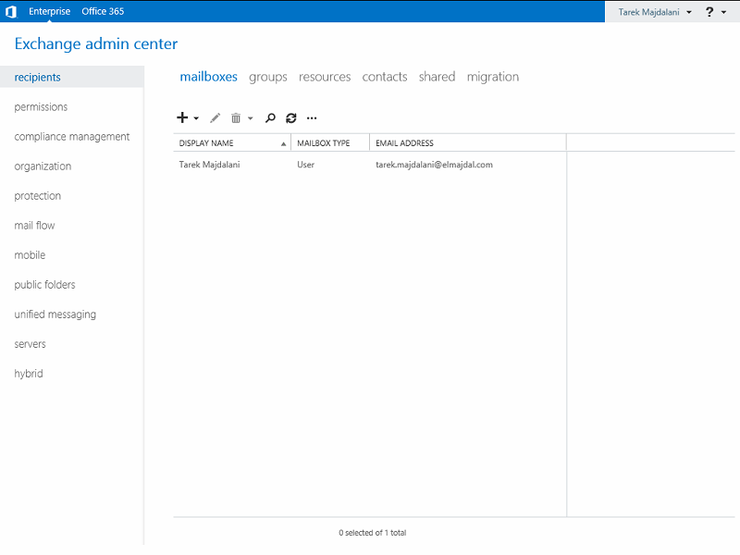Screen dimensions: 740x555
Task: Navigate to permissions in the sidebar
Action: (x=41, y=106)
